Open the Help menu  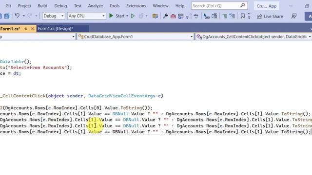pos(180,6)
